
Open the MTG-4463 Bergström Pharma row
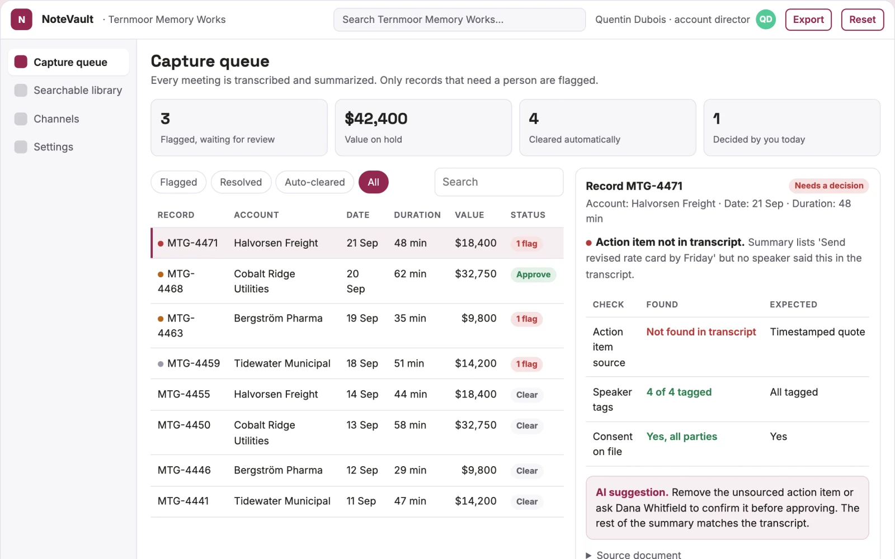[357, 326]
